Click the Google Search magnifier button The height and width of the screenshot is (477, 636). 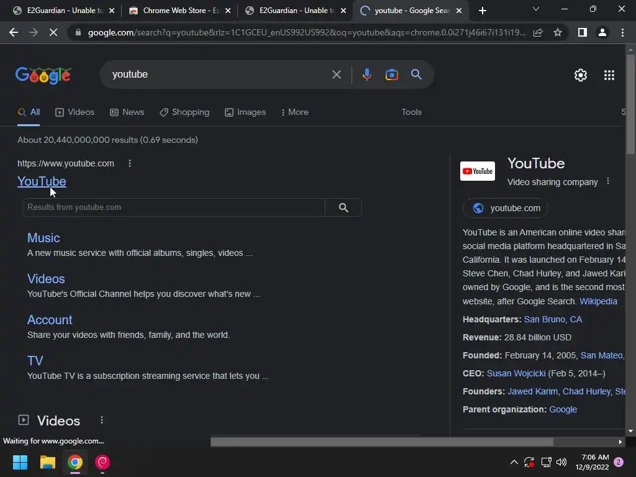[x=416, y=75]
